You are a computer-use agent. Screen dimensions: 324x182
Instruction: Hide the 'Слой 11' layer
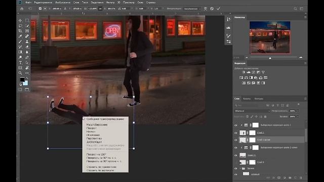point(236,155)
